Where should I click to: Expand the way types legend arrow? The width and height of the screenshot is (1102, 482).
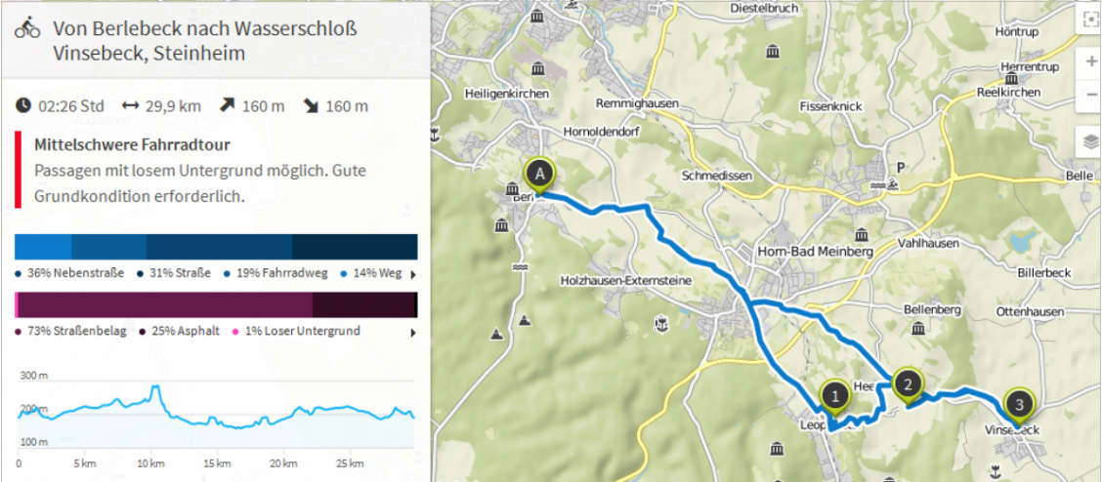[413, 275]
